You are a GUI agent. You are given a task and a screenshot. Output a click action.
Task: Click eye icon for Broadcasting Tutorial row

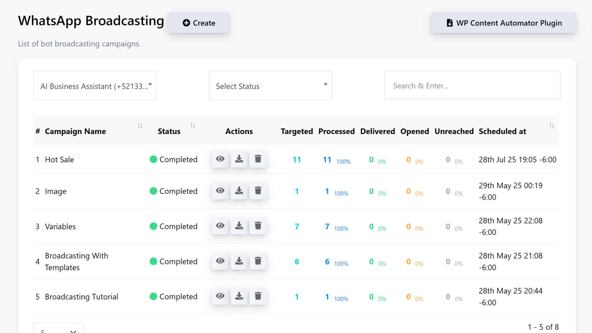pyautogui.click(x=220, y=296)
